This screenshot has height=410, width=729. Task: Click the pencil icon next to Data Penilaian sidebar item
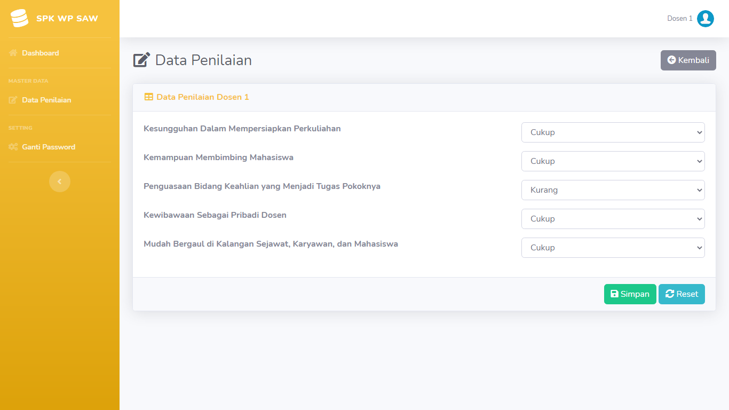(13, 100)
